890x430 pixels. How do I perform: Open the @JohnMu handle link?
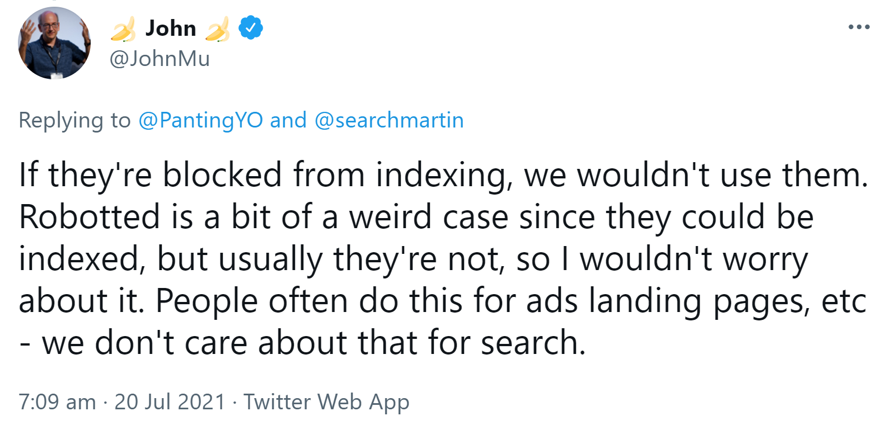(160, 58)
